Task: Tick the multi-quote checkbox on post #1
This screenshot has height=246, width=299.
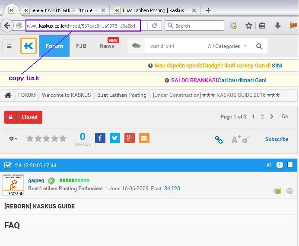Action: click(290, 165)
